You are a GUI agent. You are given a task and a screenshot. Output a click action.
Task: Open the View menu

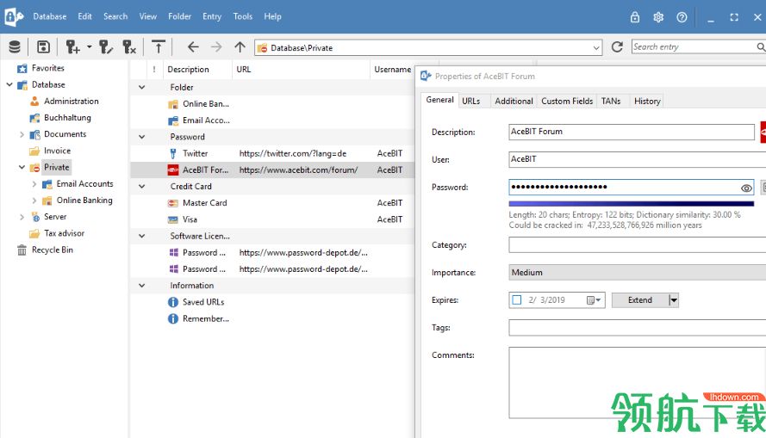tap(148, 16)
